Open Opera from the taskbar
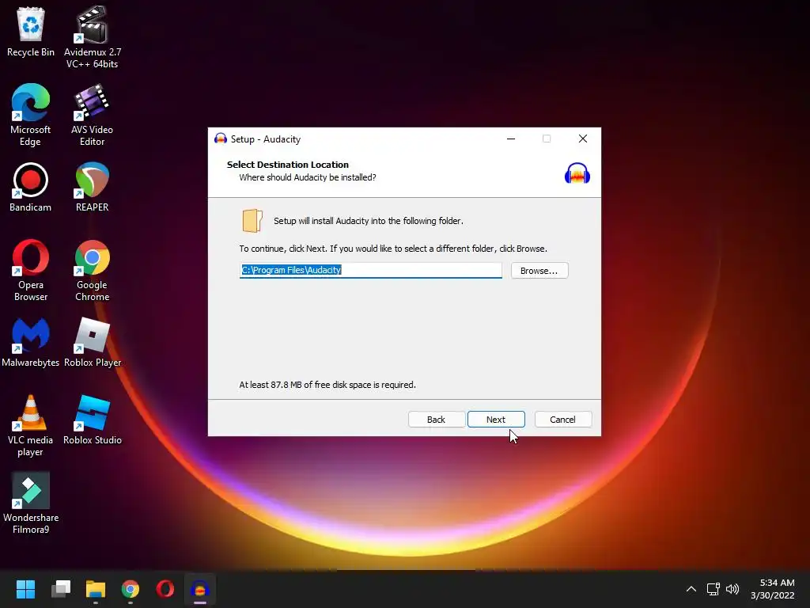The image size is (810, 608). click(165, 589)
